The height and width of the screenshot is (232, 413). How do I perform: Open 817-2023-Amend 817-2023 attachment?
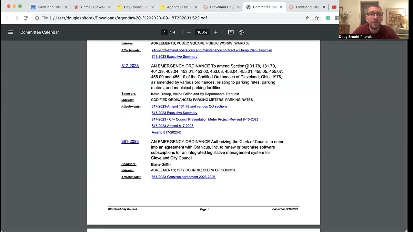[x=172, y=126]
